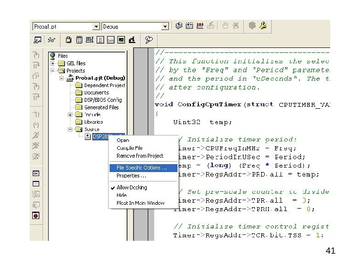Click the wrench build options icon

[263, 26]
